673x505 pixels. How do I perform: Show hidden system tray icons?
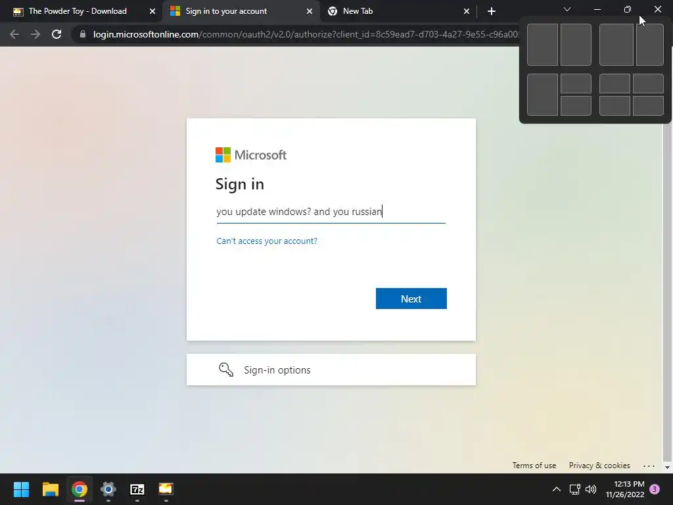[x=556, y=489]
